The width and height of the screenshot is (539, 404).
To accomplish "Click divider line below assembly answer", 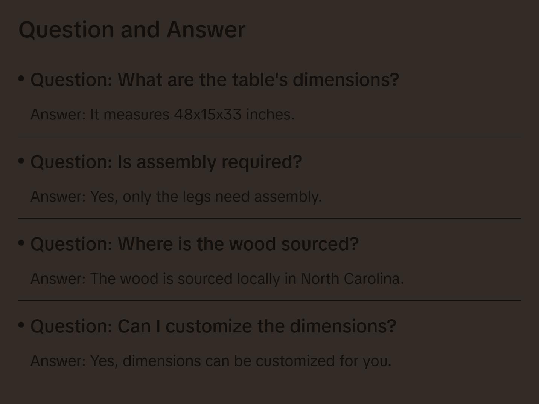I will [269, 218].
